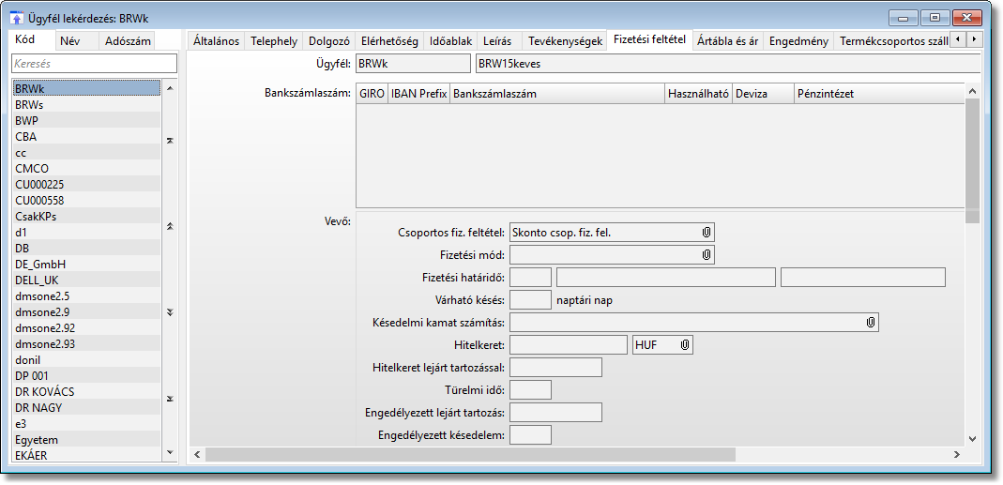The width and height of the screenshot is (1003, 485).
Task: Click the Csoportos fiz. feltétel field
Action: point(612,233)
